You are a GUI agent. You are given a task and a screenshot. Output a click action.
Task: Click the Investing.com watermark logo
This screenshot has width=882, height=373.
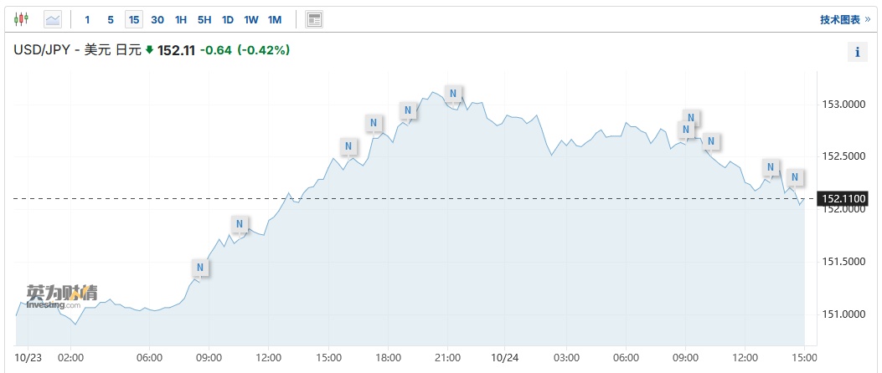click(59, 296)
